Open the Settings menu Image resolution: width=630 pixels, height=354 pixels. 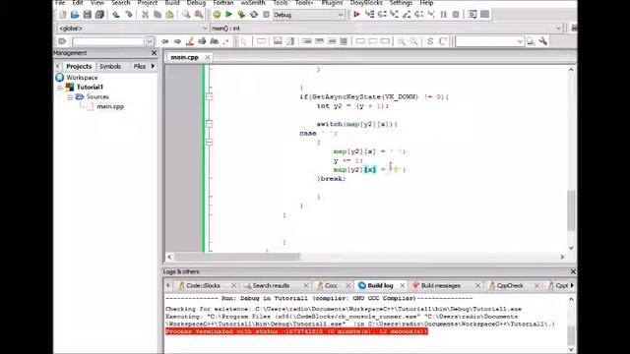(x=401, y=3)
